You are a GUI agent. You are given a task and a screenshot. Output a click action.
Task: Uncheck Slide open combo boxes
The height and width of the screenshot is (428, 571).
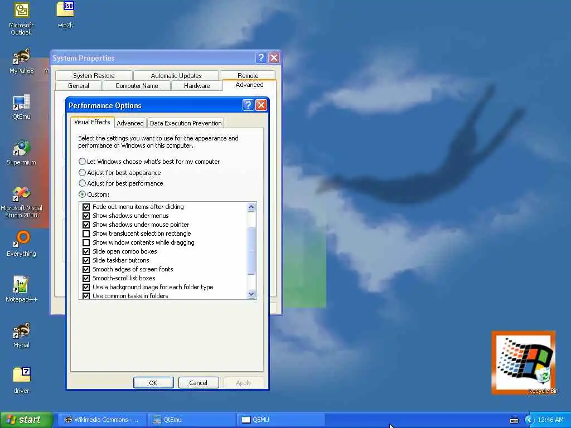86,251
